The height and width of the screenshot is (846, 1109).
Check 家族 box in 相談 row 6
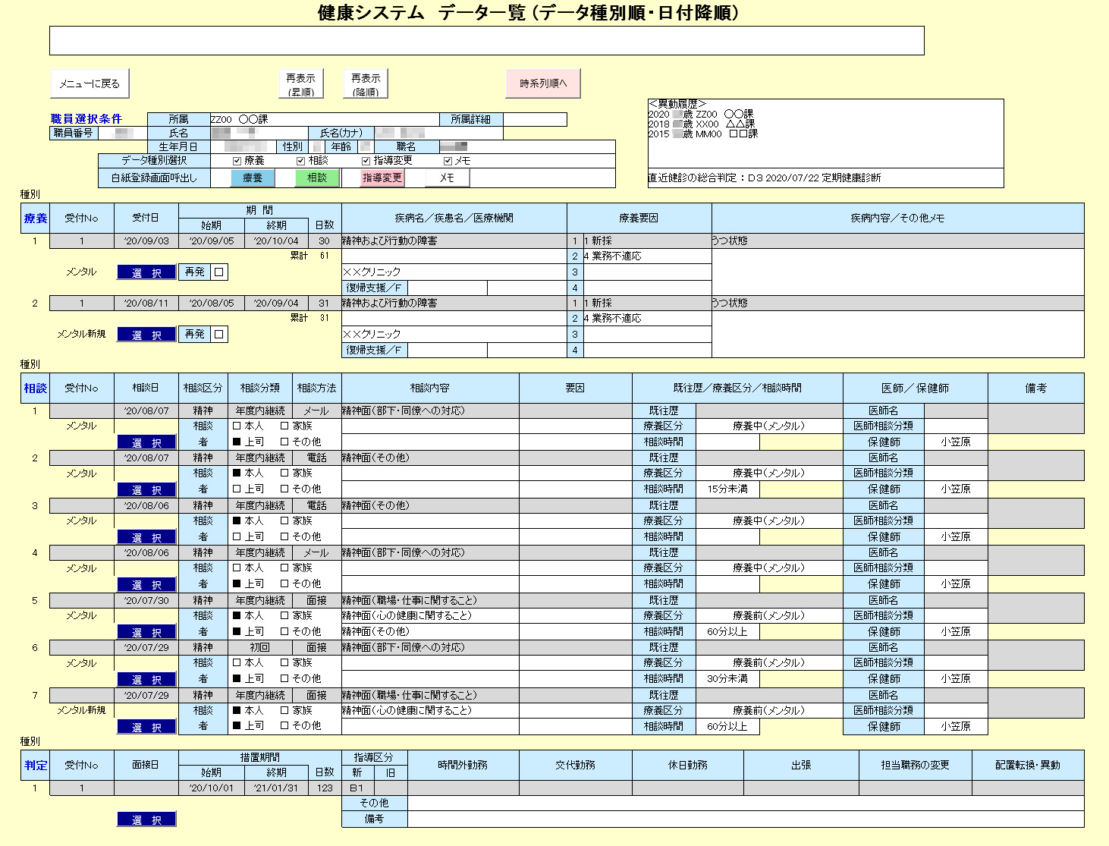(284, 663)
